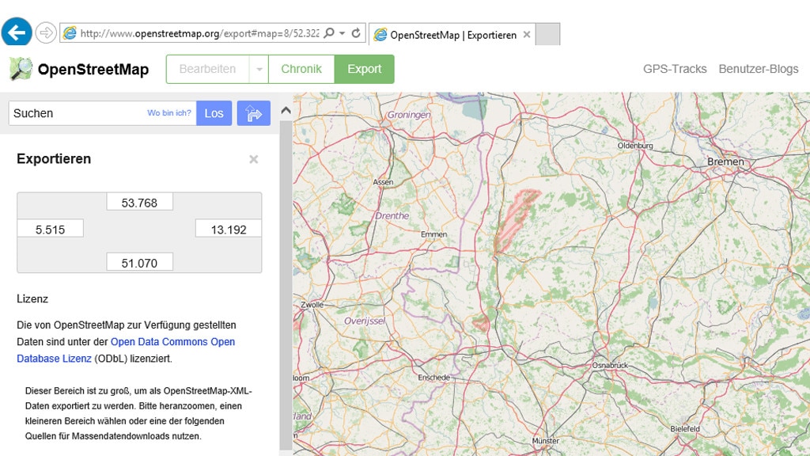810x456 pixels.
Task: Click the OpenStreetMap logo icon
Action: (x=21, y=69)
